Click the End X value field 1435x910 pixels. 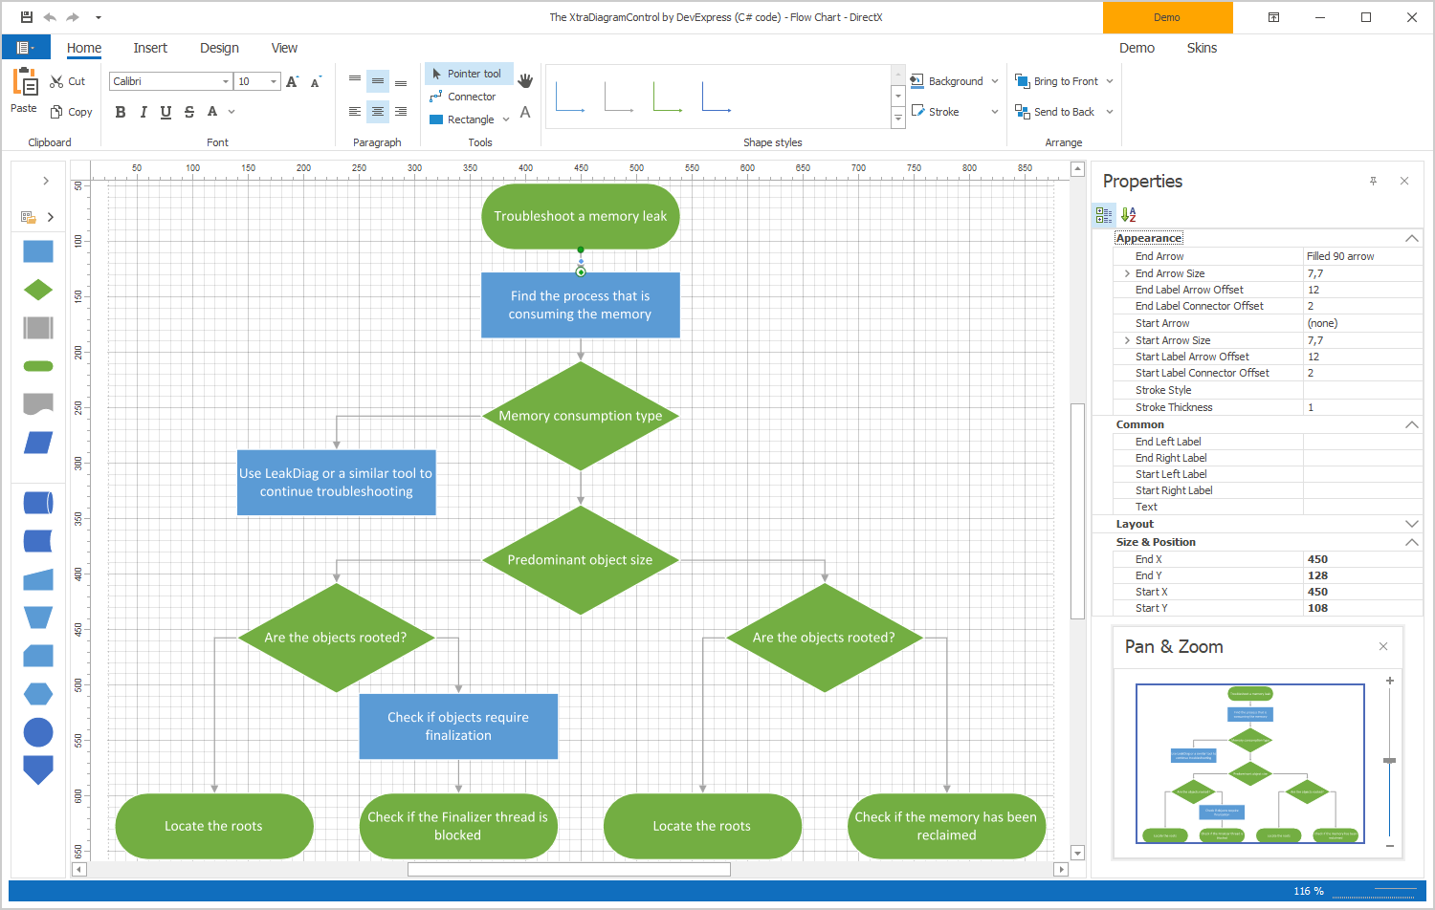click(1358, 558)
